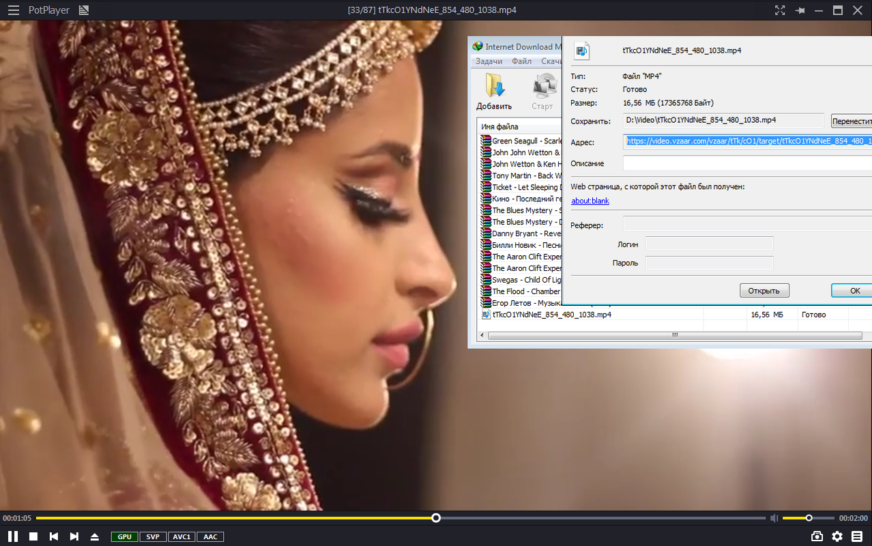This screenshot has height=546, width=872.
Task: Click the elapsed time 00:01:05
Action: [x=17, y=519]
